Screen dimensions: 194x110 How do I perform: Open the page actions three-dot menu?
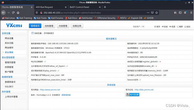(148, 13)
